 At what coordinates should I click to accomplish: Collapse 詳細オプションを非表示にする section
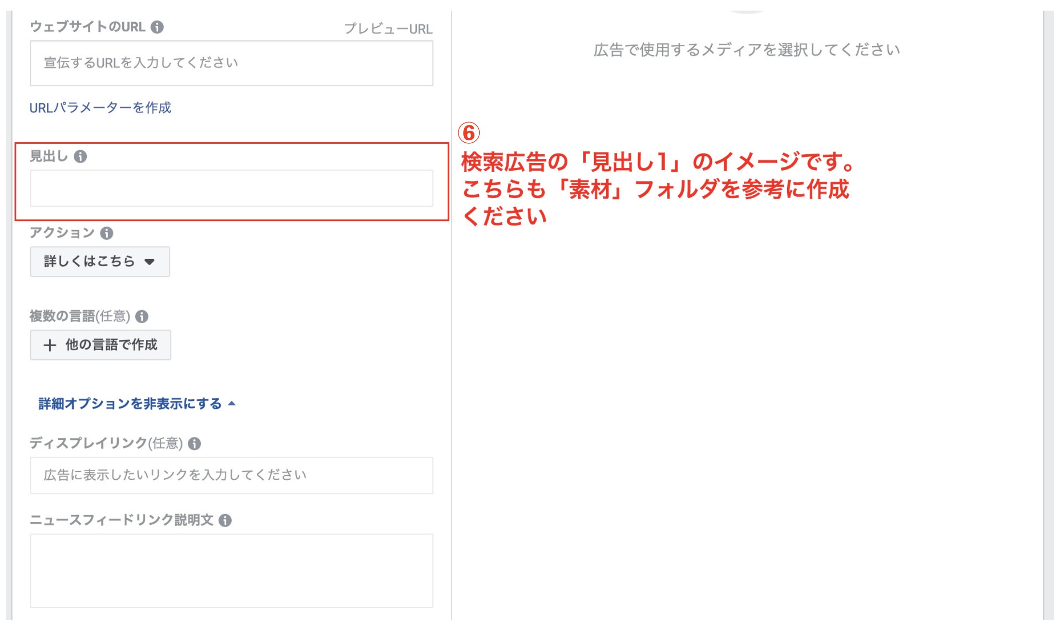130,404
